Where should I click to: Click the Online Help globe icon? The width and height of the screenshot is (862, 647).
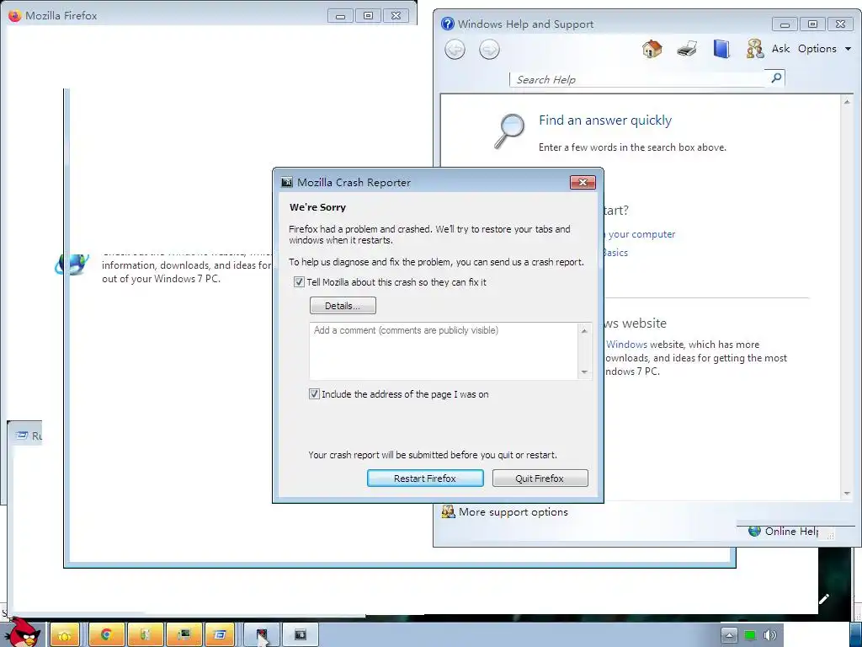(754, 531)
